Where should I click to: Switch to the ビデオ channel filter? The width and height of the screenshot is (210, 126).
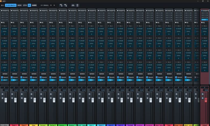(x=25, y=5)
